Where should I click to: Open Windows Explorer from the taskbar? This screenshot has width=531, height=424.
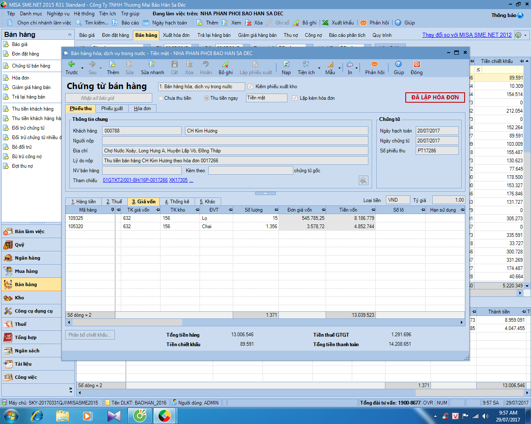click(x=62, y=416)
